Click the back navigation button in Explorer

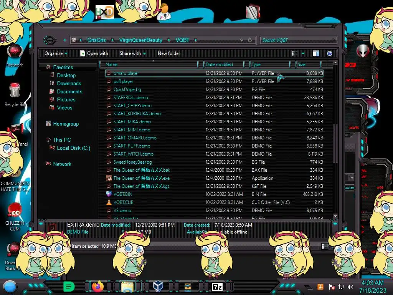pyautogui.click(x=50, y=40)
